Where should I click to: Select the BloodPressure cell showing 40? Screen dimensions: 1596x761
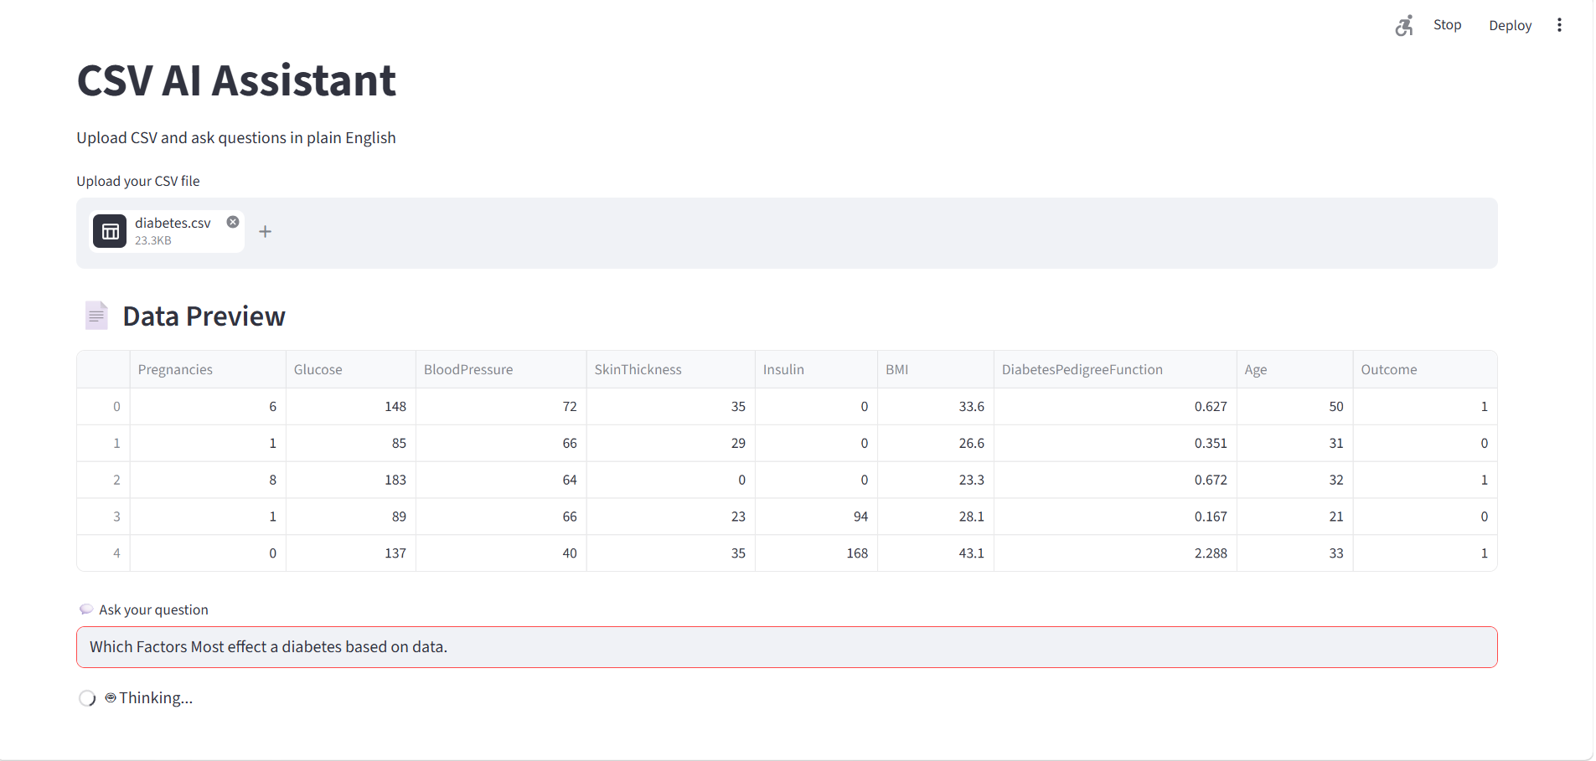(x=501, y=553)
